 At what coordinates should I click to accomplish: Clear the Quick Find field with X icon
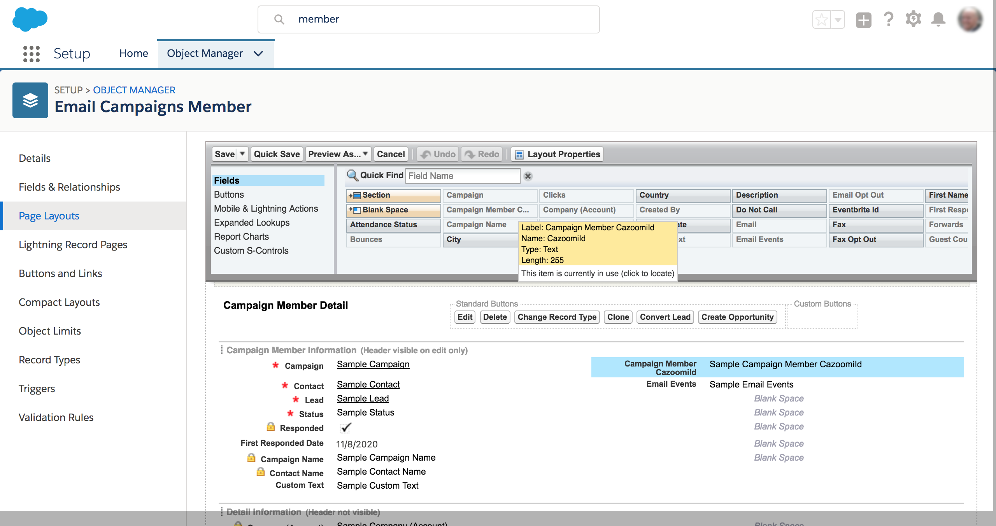pos(528,176)
